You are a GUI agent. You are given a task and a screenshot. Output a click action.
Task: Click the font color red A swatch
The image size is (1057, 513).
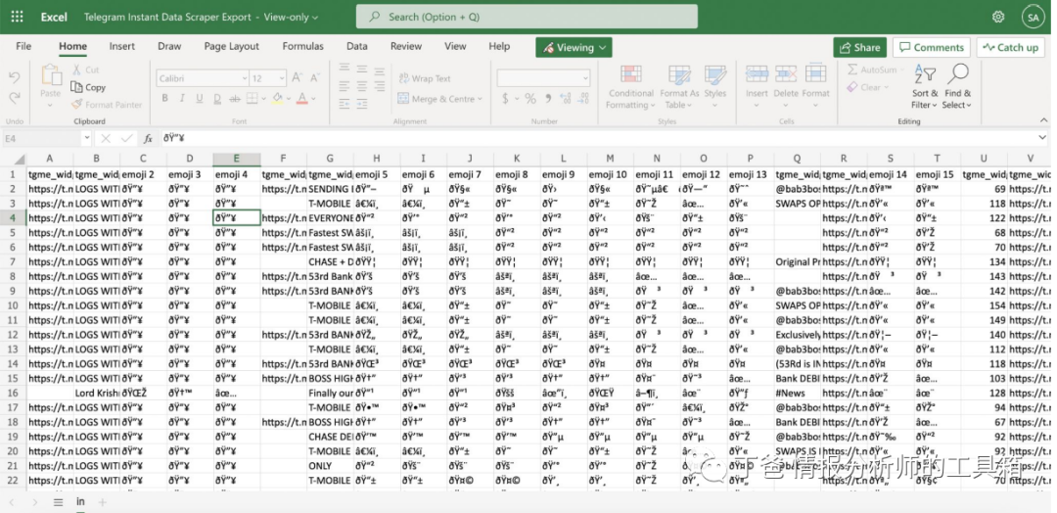point(301,99)
